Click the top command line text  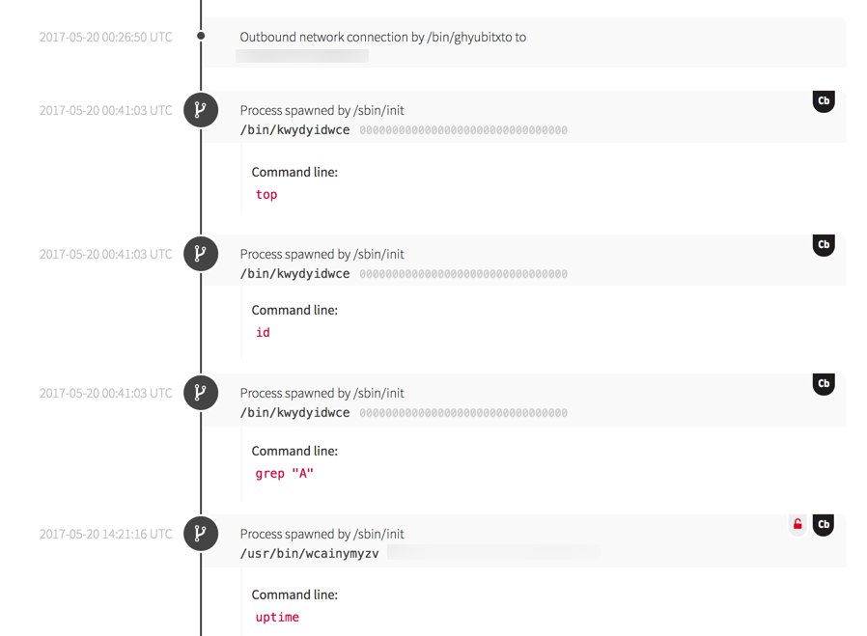[266, 195]
